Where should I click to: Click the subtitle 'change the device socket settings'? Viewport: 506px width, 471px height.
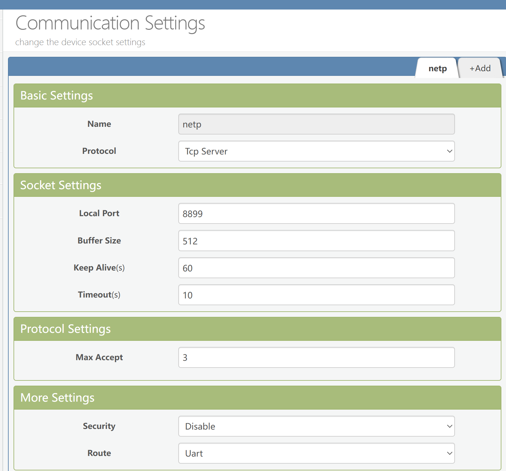[80, 42]
